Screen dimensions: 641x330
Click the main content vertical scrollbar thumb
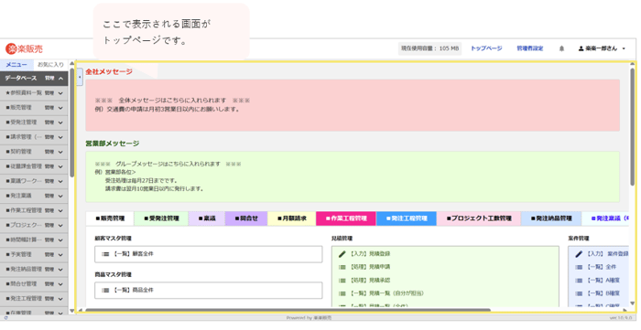coord(633,126)
